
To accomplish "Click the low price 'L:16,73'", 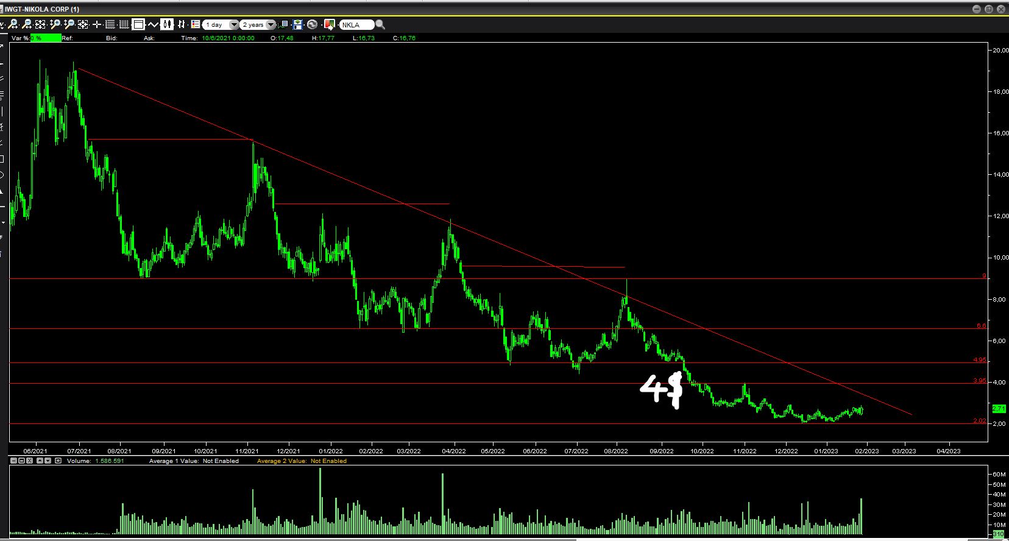I will pos(364,38).
